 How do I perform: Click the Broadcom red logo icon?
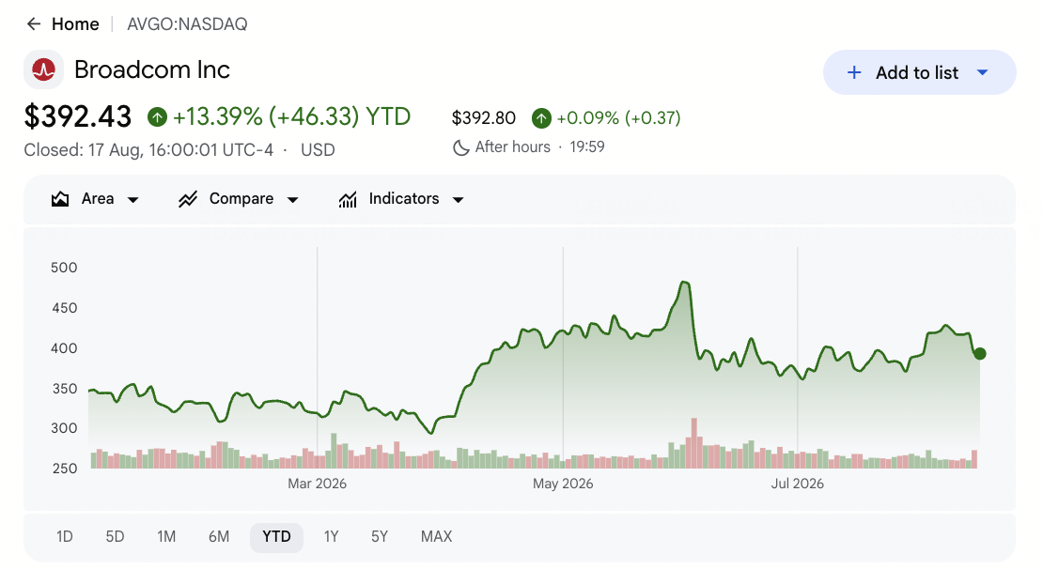tap(44, 69)
